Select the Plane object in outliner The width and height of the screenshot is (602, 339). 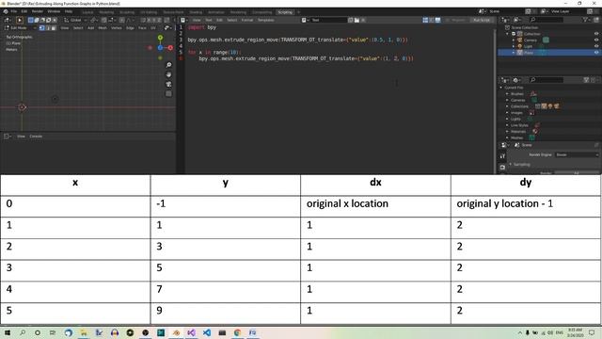[x=529, y=53]
